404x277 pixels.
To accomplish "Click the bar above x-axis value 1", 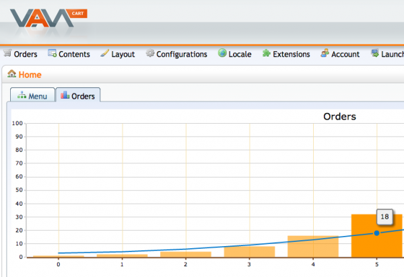I will [x=122, y=255].
